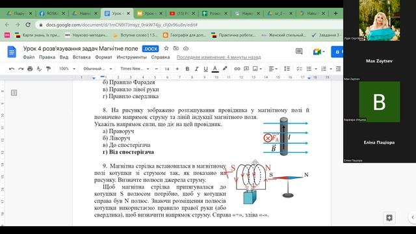Viewport: 416px width, 234px height.
Task: Open the text color picker
Action: (x=215, y=69)
